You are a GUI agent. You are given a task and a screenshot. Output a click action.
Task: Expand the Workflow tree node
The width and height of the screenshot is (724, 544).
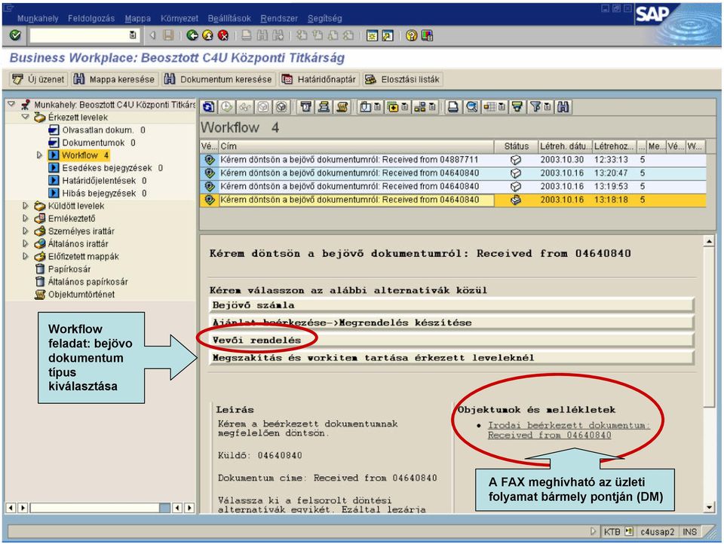point(39,155)
